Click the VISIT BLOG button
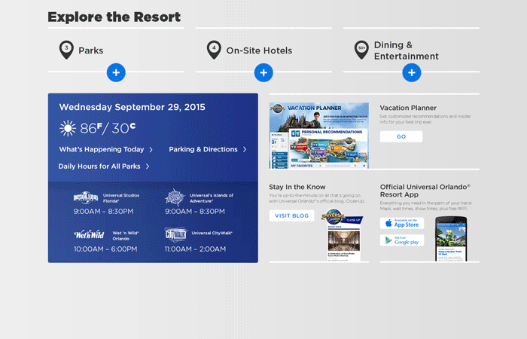The height and width of the screenshot is (339, 527). (291, 215)
